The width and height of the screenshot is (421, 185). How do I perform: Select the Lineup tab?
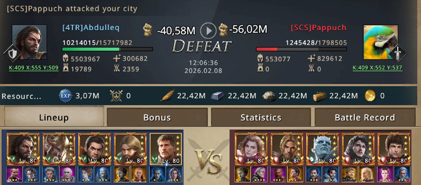[x=54, y=117]
